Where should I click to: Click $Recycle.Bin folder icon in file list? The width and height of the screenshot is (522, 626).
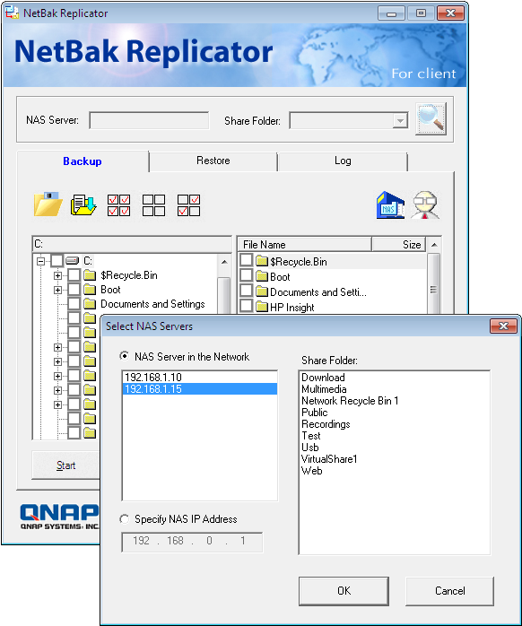click(x=262, y=261)
